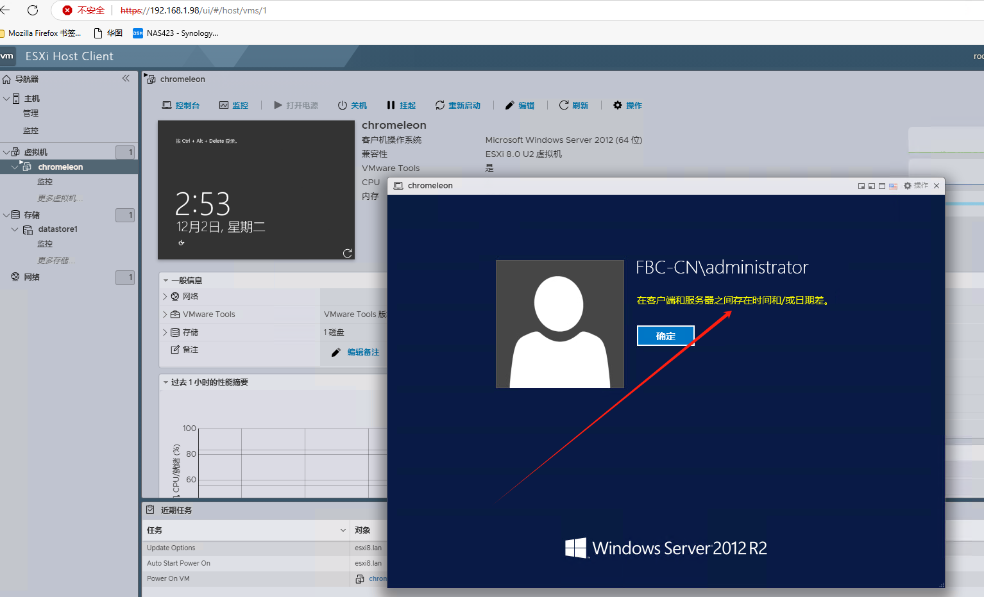Viewport: 984px width, 597px height.
Task: Expand the VMware Tools row
Action: pos(165,315)
